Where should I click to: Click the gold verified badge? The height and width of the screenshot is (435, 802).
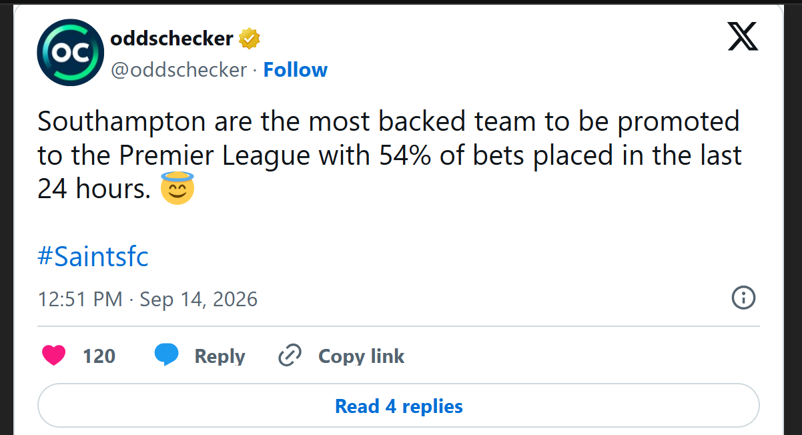tap(250, 39)
